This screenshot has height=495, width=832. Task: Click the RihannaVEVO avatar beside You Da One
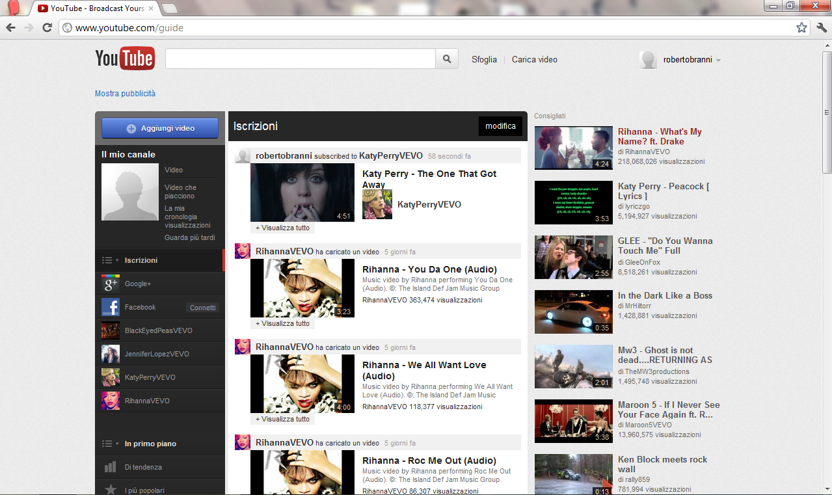[243, 252]
